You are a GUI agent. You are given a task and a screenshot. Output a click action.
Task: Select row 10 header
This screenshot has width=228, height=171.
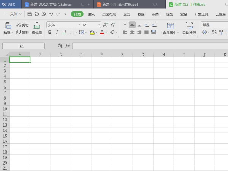tap(5, 109)
